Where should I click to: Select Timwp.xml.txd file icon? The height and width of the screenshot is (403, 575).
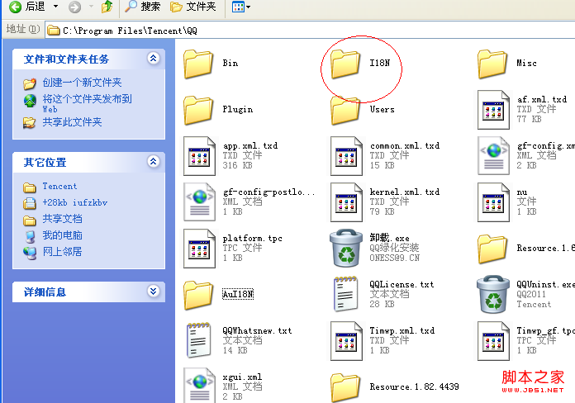pyautogui.click(x=346, y=341)
